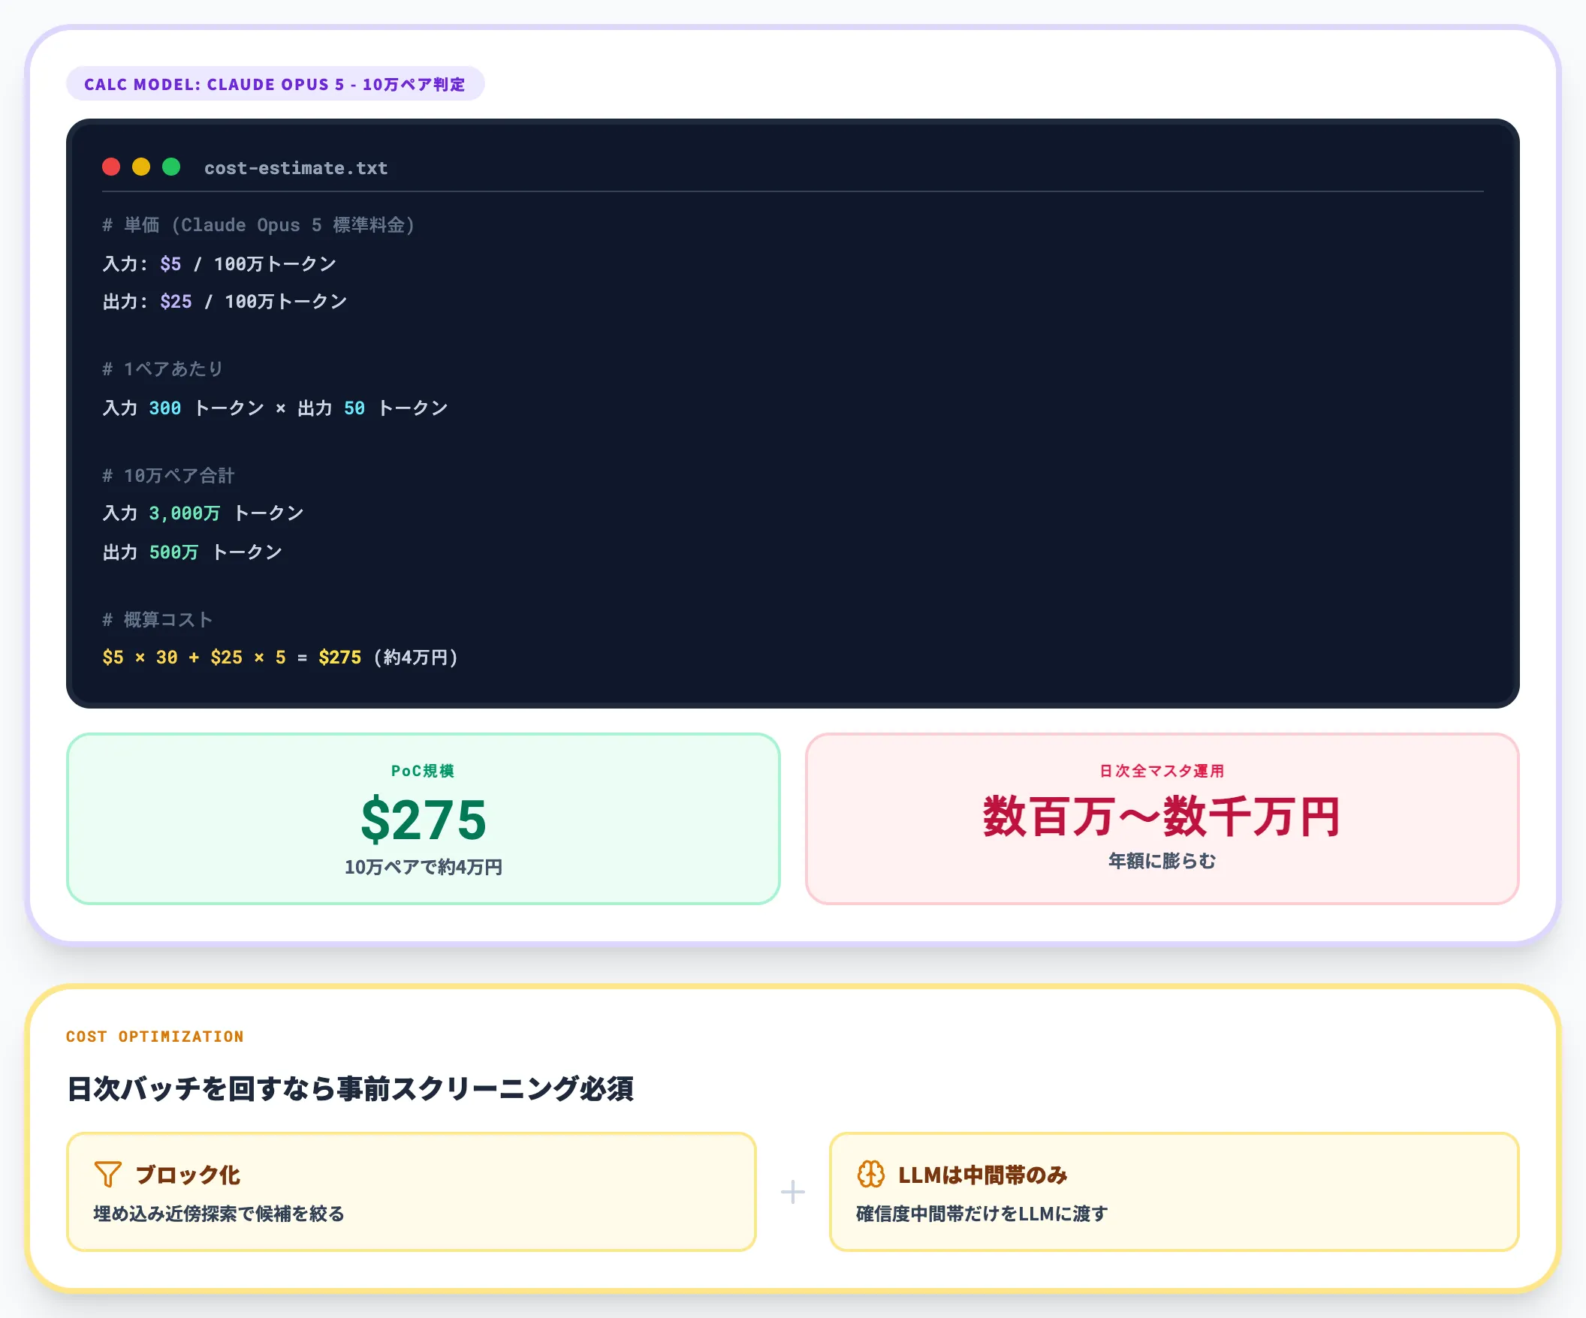Click the line 入力 3,000万 トークン
Screen dimensions: 1586x1318
pos(204,513)
